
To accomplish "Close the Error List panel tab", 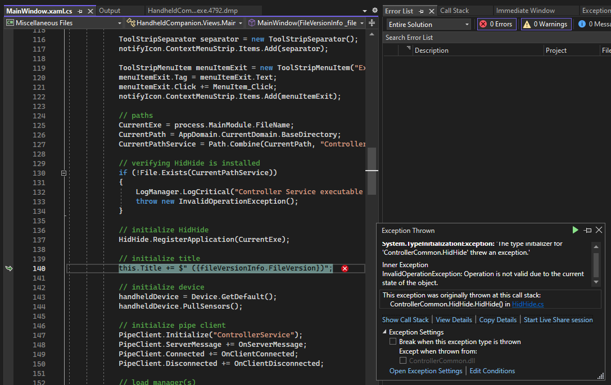I will coord(432,11).
